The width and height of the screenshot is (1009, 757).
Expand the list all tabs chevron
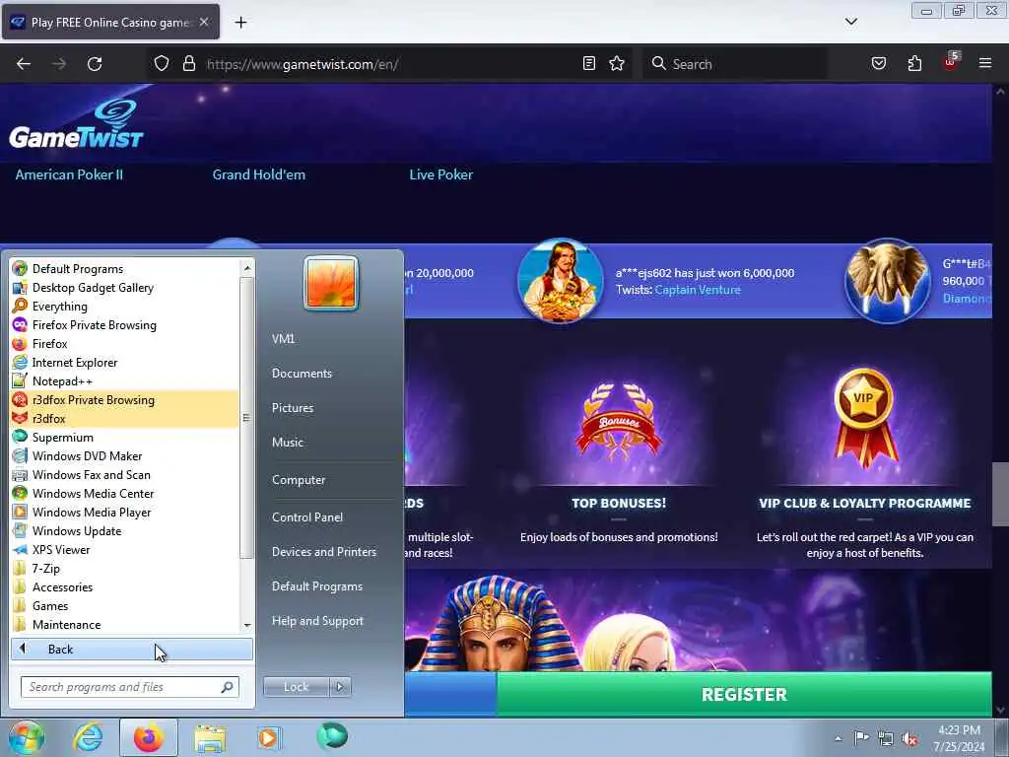(x=850, y=22)
